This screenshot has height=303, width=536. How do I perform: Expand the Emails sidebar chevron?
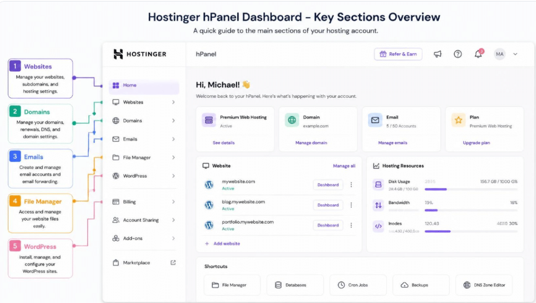(173, 139)
